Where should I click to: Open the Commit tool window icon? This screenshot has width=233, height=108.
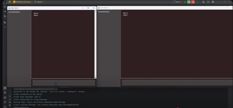[x=5, y=12]
